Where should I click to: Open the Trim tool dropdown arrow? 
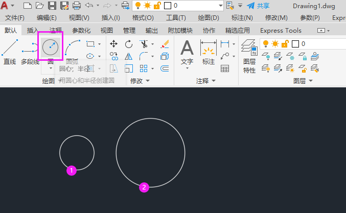point(152,44)
